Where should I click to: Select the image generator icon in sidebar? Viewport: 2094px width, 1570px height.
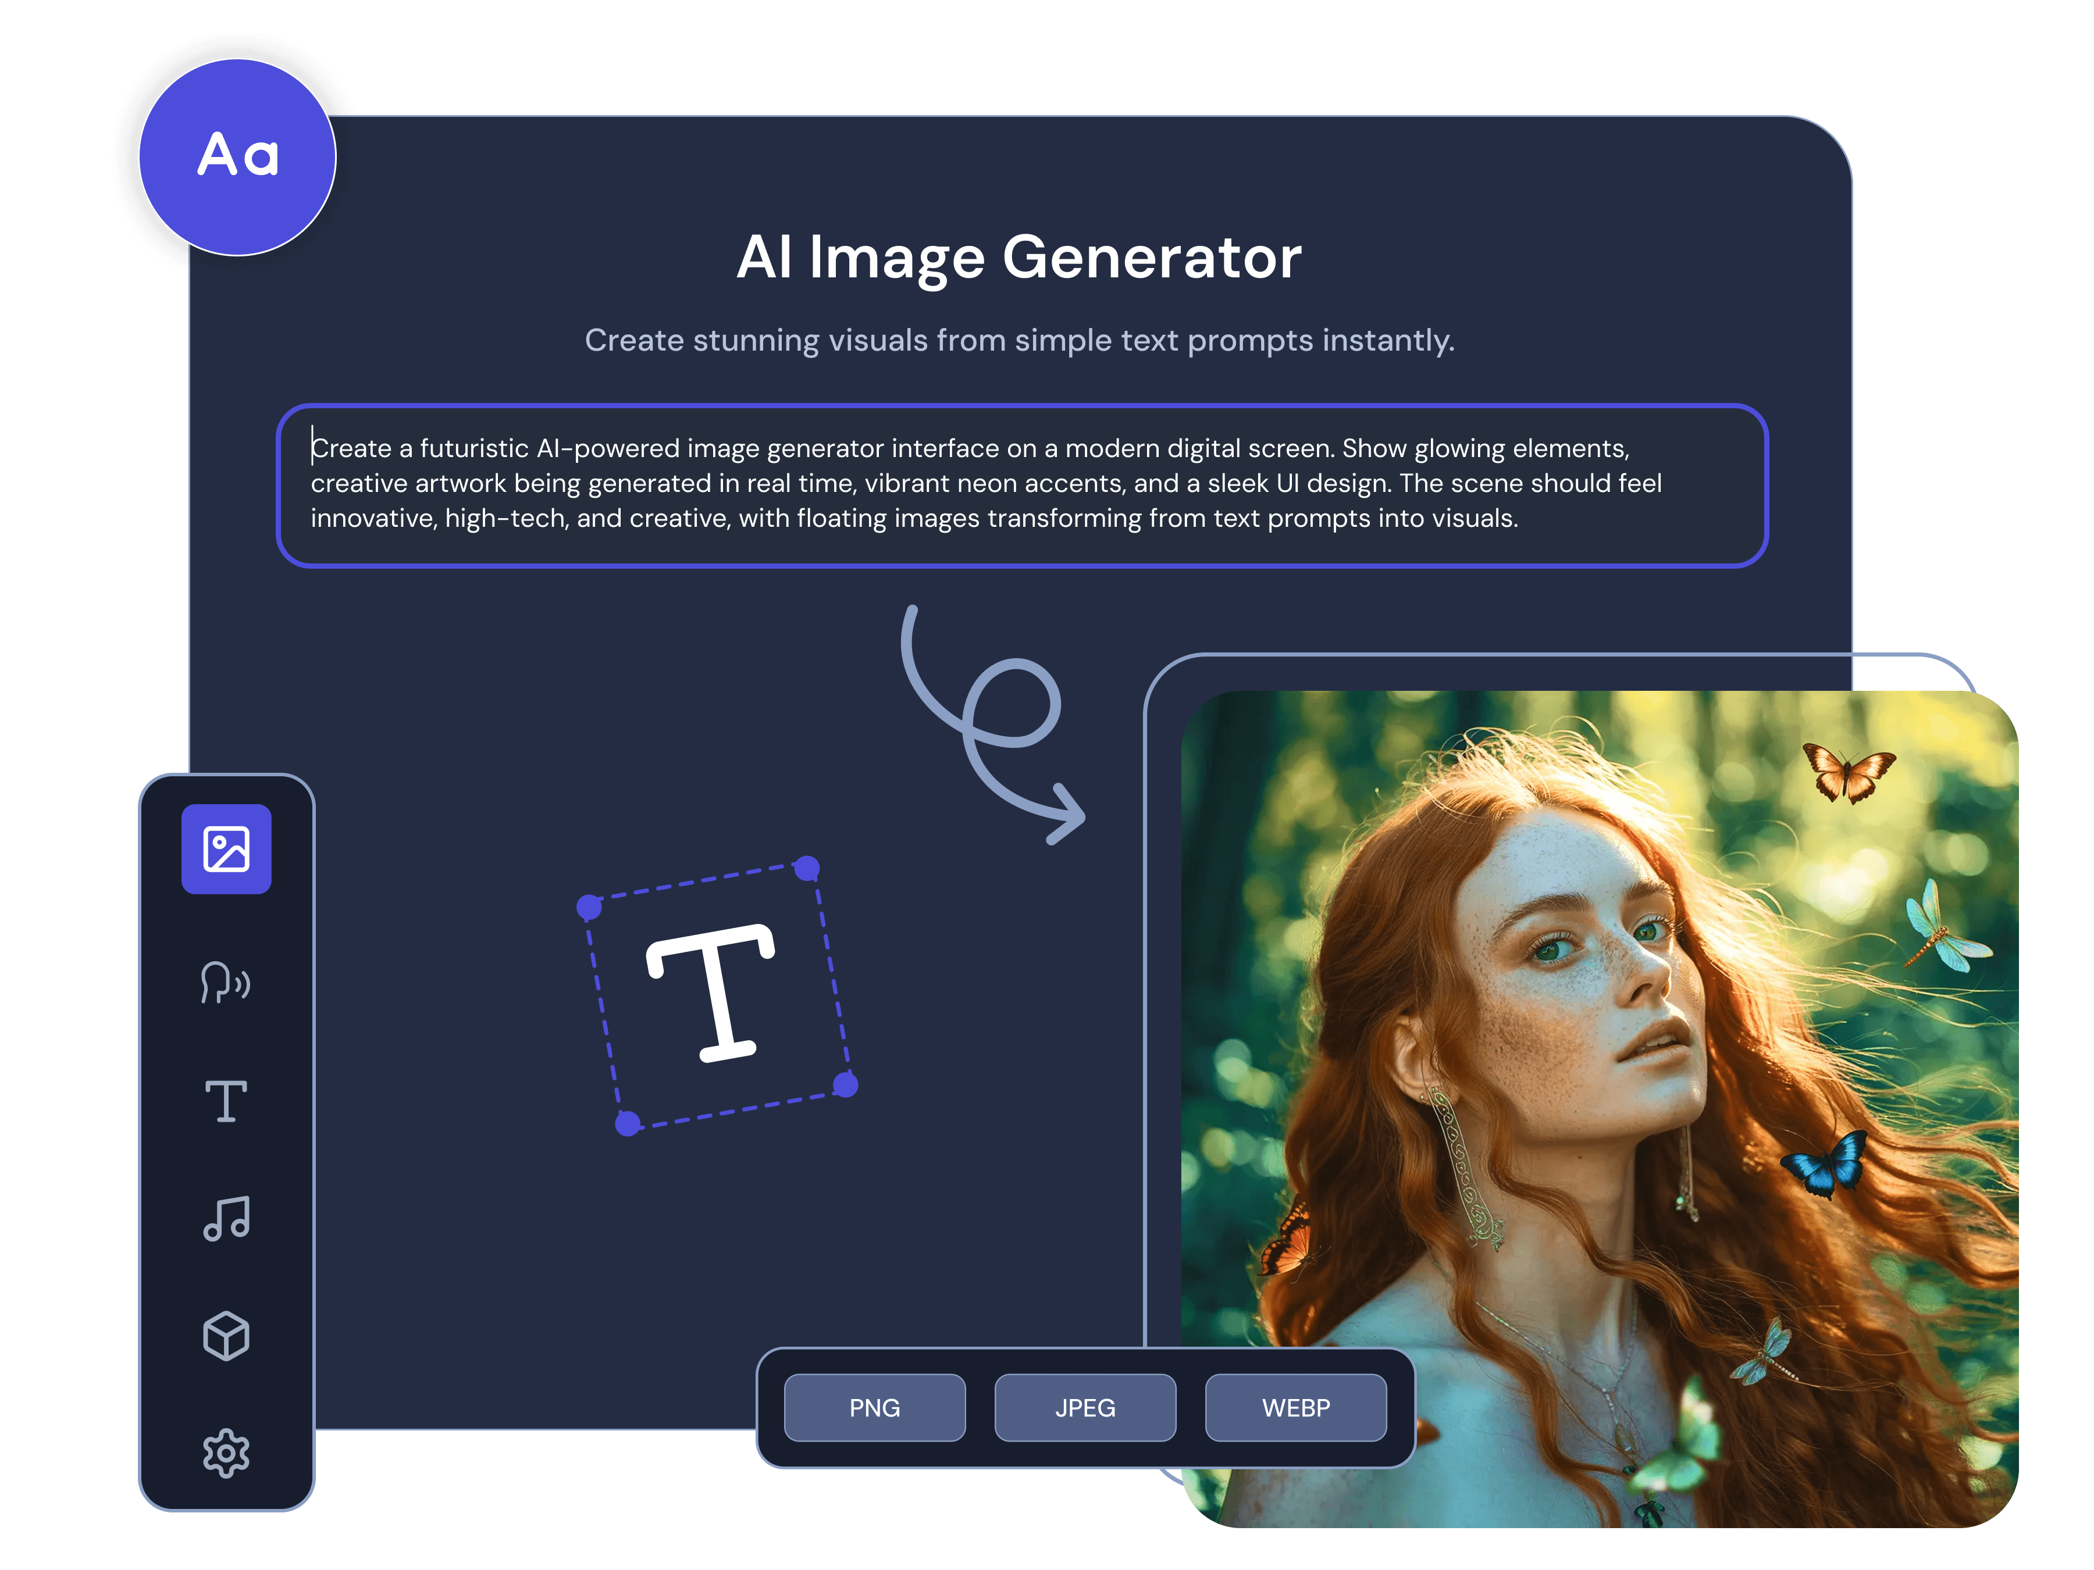(x=226, y=849)
